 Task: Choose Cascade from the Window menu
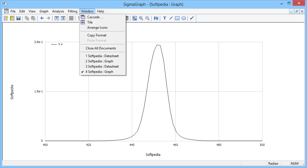click(102, 17)
